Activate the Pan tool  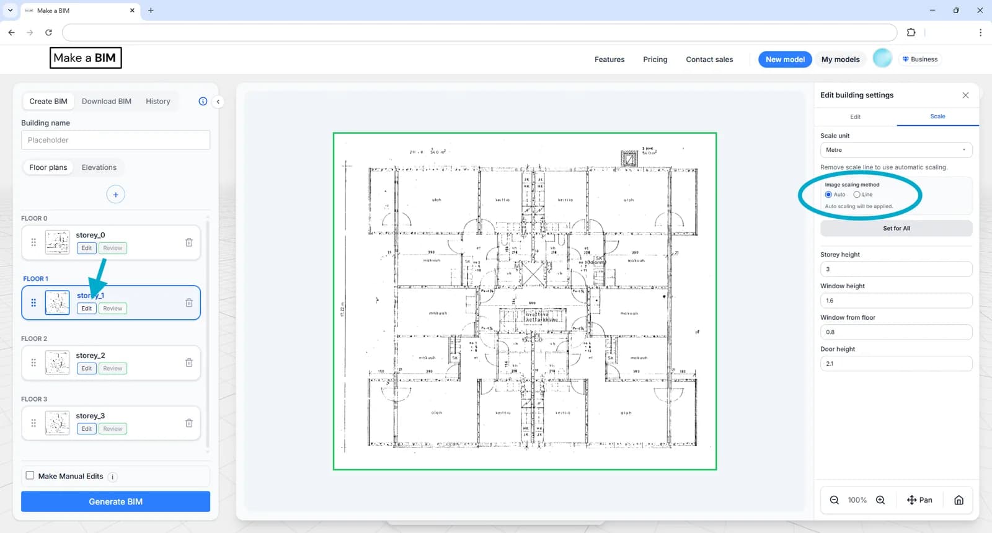point(919,500)
